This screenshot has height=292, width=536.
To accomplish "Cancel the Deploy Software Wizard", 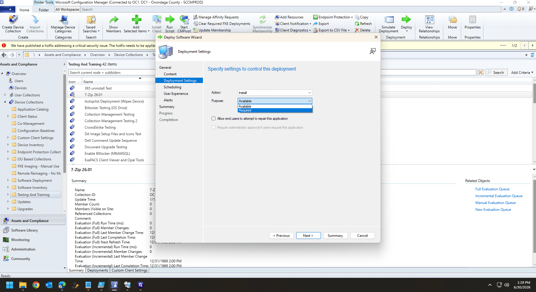I will click(362, 236).
